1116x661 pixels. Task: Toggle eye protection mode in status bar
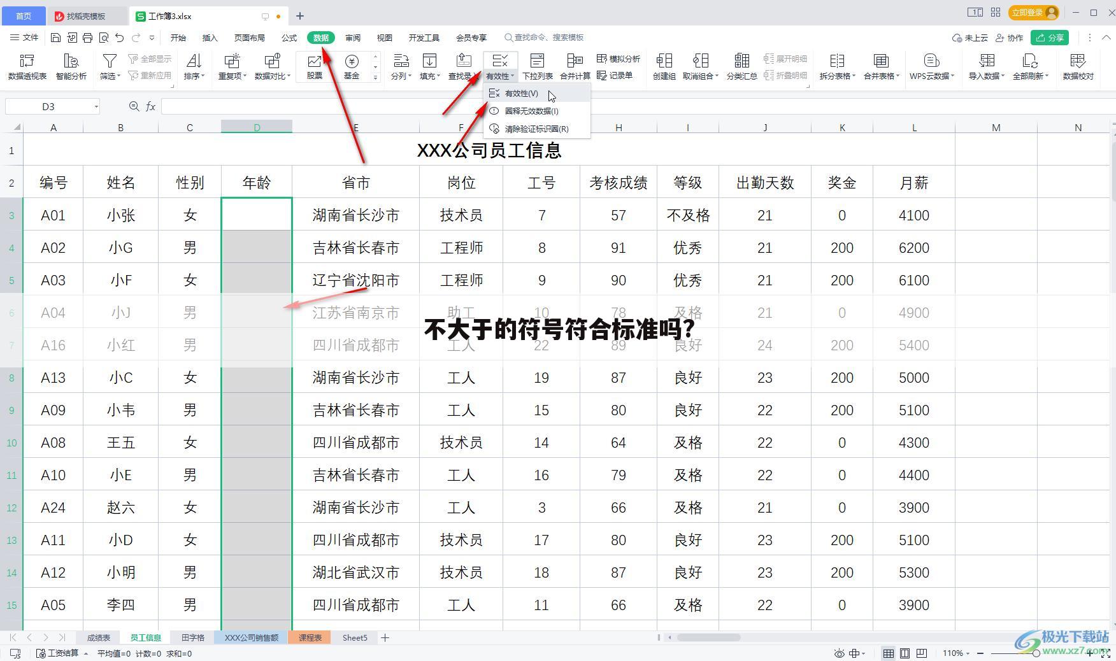pyautogui.click(x=840, y=653)
